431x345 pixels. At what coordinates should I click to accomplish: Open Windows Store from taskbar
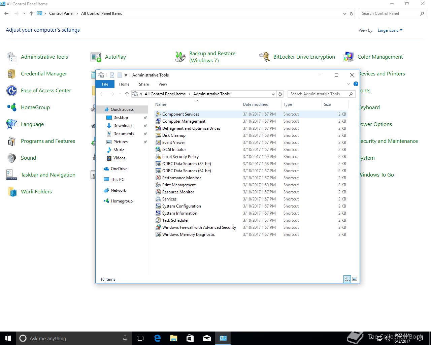click(x=190, y=338)
